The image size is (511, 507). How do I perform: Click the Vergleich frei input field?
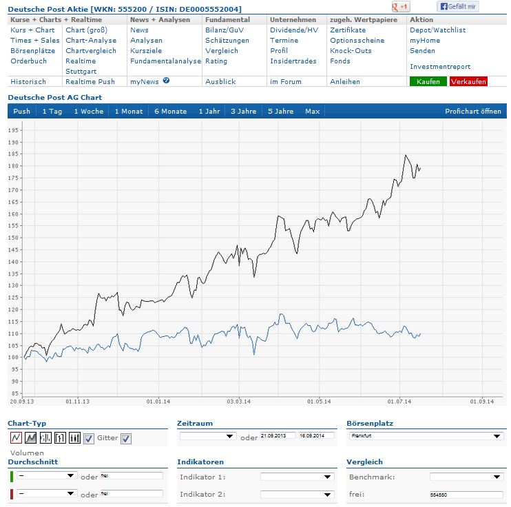(x=466, y=495)
